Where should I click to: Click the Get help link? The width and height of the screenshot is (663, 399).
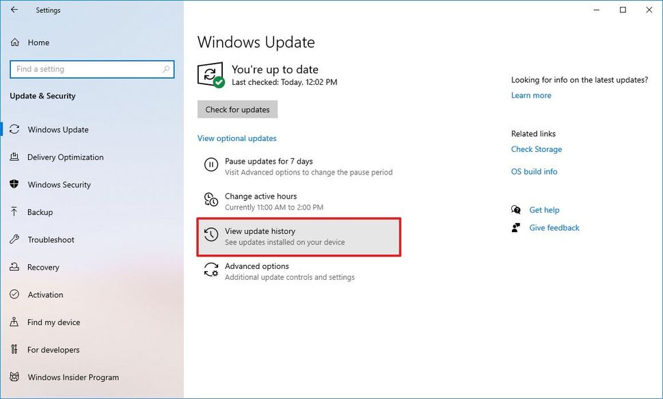click(544, 210)
